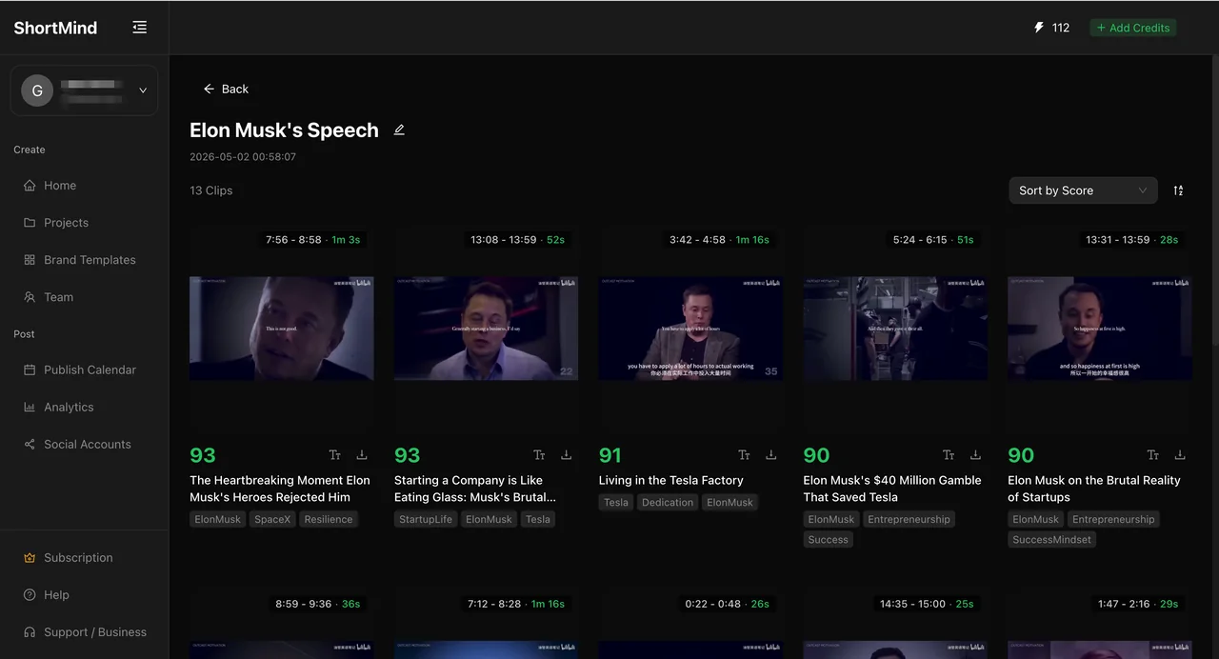Open title Elon Musk's $40 Million Gamble
Screen dimensions: 1219x659
[x=892, y=489]
